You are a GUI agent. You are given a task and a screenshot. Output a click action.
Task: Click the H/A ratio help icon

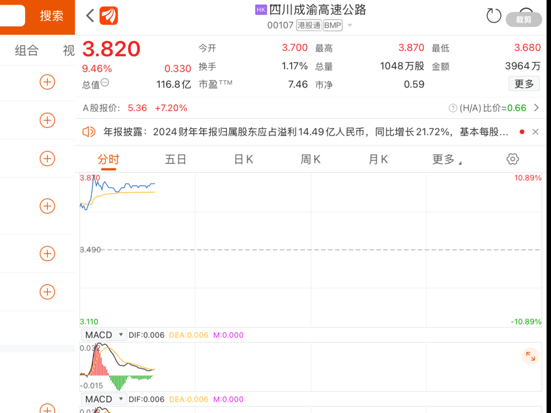(x=453, y=108)
